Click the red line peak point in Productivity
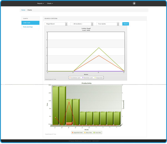 pos(69,102)
